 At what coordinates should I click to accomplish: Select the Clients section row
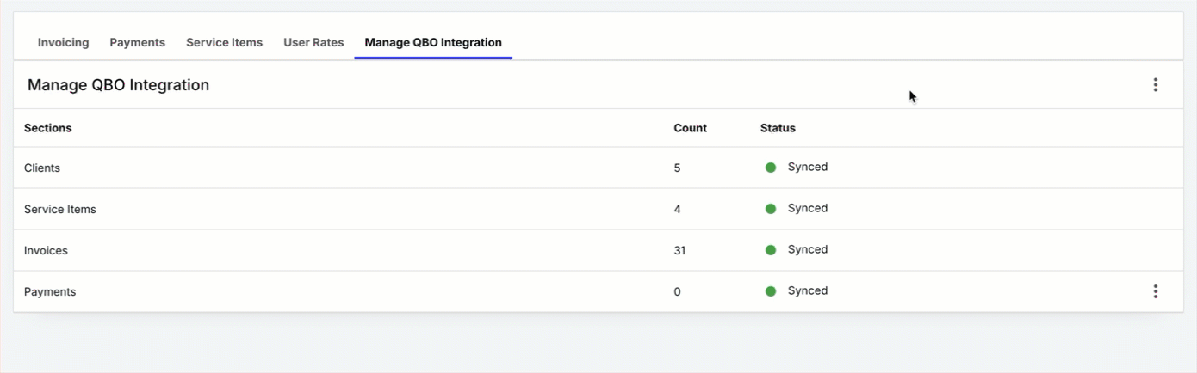click(42, 168)
